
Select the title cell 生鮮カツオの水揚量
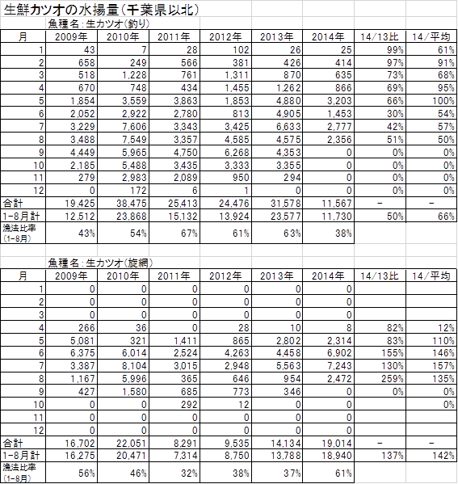[101, 9]
